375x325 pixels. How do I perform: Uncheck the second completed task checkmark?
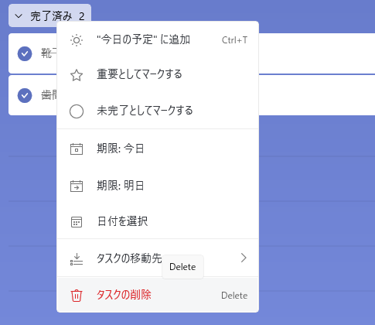[25, 95]
